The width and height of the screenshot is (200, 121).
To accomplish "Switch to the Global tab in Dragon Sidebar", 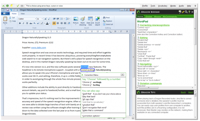I will click(x=149, y=16).
